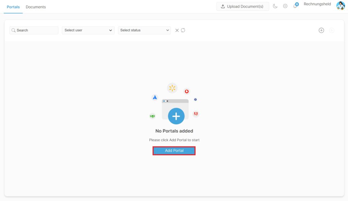Image resolution: width=348 pixels, height=201 pixels.
Task: Click the upload arrow icon in header
Action: [x=223, y=6]
